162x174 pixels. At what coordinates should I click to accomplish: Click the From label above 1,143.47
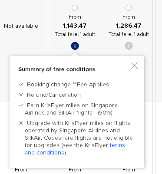click(75, 17)
